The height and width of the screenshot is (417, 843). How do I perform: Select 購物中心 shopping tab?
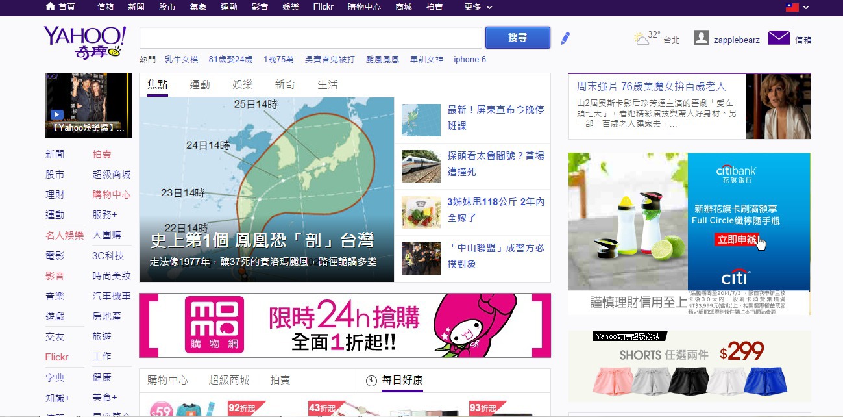tap(168, 380)
